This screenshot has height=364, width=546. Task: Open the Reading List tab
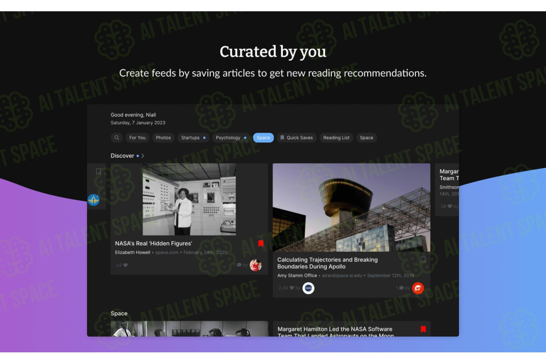(336, 138)
